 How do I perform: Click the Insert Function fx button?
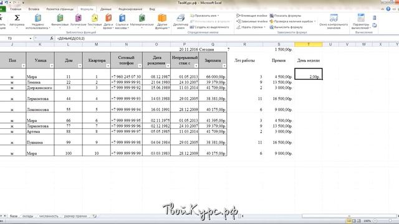pyautogui.click(x=52, y=39)
